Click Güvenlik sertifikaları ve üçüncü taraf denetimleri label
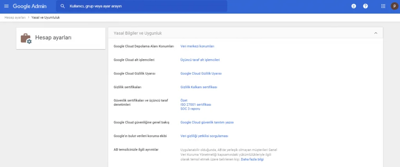Image resolution: width=400 pixels, height=167 pixels. pyautogui.click(x=141, y=103)
